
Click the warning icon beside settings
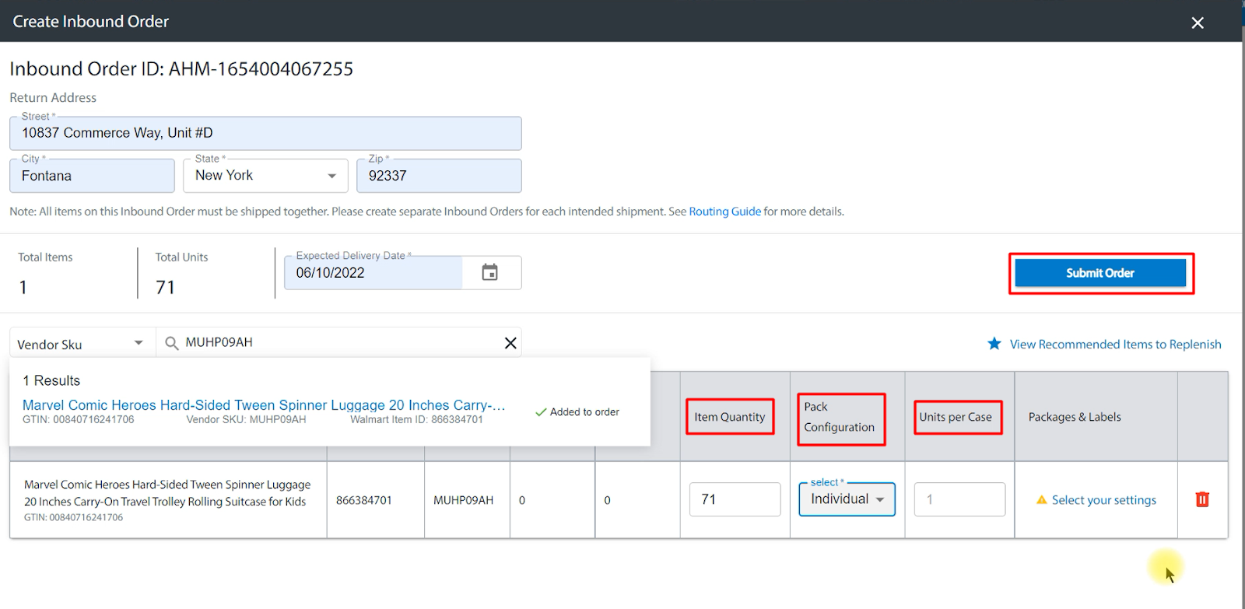(1041, 500)
